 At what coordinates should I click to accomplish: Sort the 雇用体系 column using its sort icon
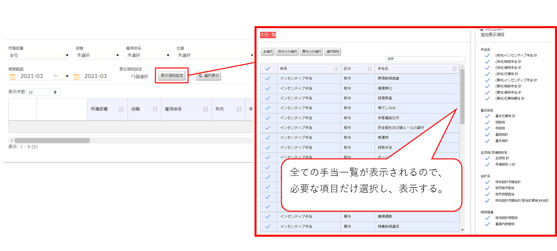coord(205,109)
